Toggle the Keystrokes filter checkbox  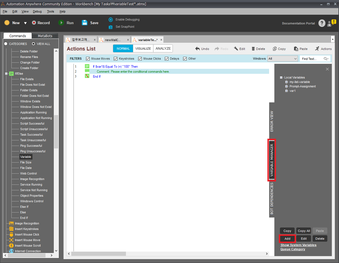pos(116,59)
